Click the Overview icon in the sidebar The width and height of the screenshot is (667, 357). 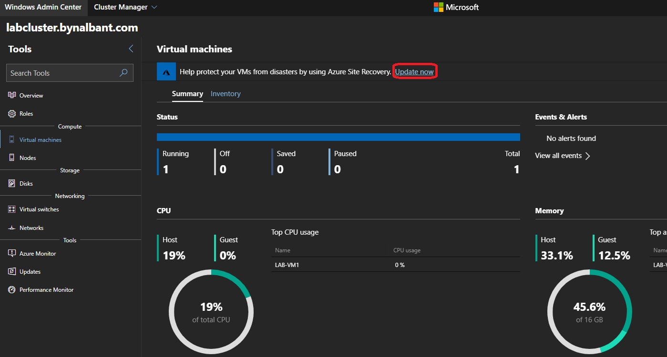click(12, 95)
